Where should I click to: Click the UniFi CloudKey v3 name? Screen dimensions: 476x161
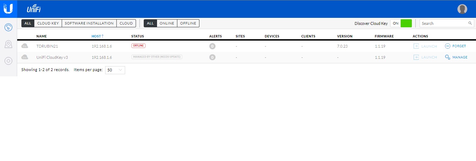tap(52, 57)
